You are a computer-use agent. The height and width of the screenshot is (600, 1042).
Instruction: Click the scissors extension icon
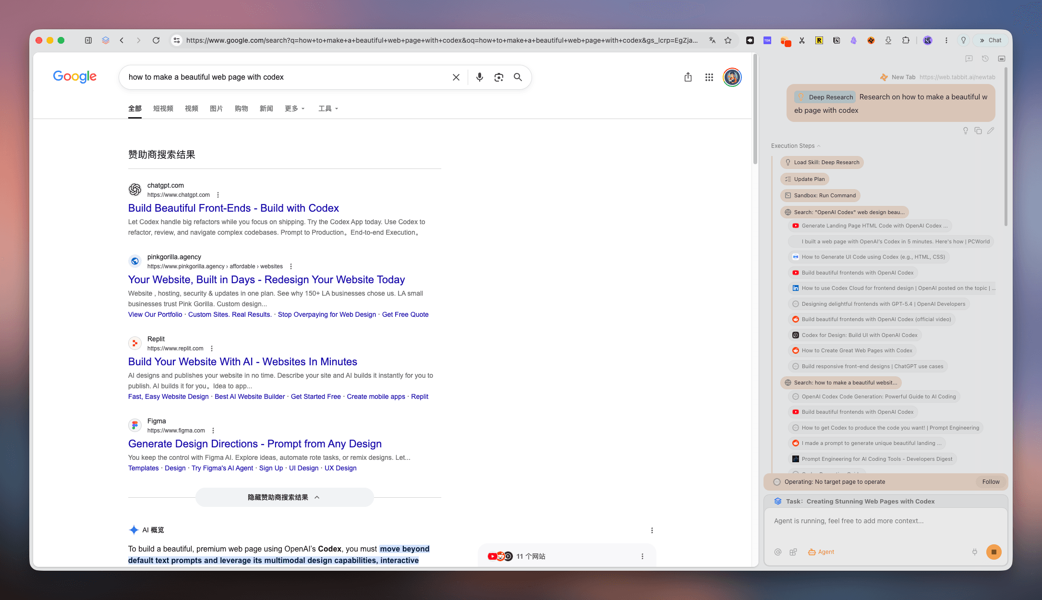(802, 40)
